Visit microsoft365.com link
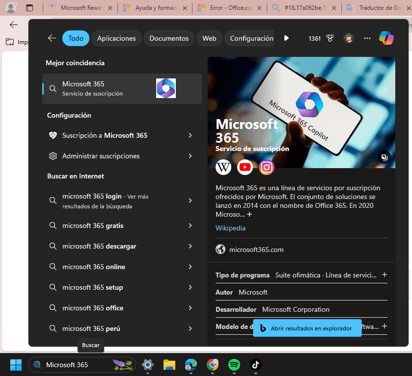This screenshot has width=412, height=376. point(256,250)
